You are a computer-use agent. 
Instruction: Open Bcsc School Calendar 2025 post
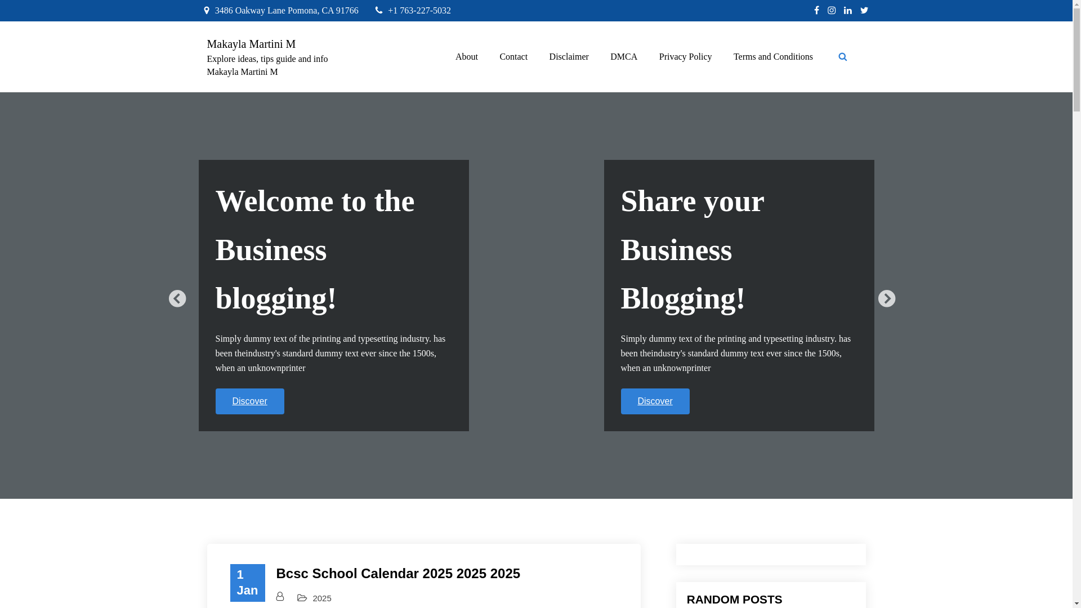(x=398, y=573)
